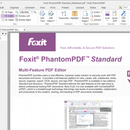130x130 pixels.
Task: Click the Extract pages button
Action: click(96, 20)
